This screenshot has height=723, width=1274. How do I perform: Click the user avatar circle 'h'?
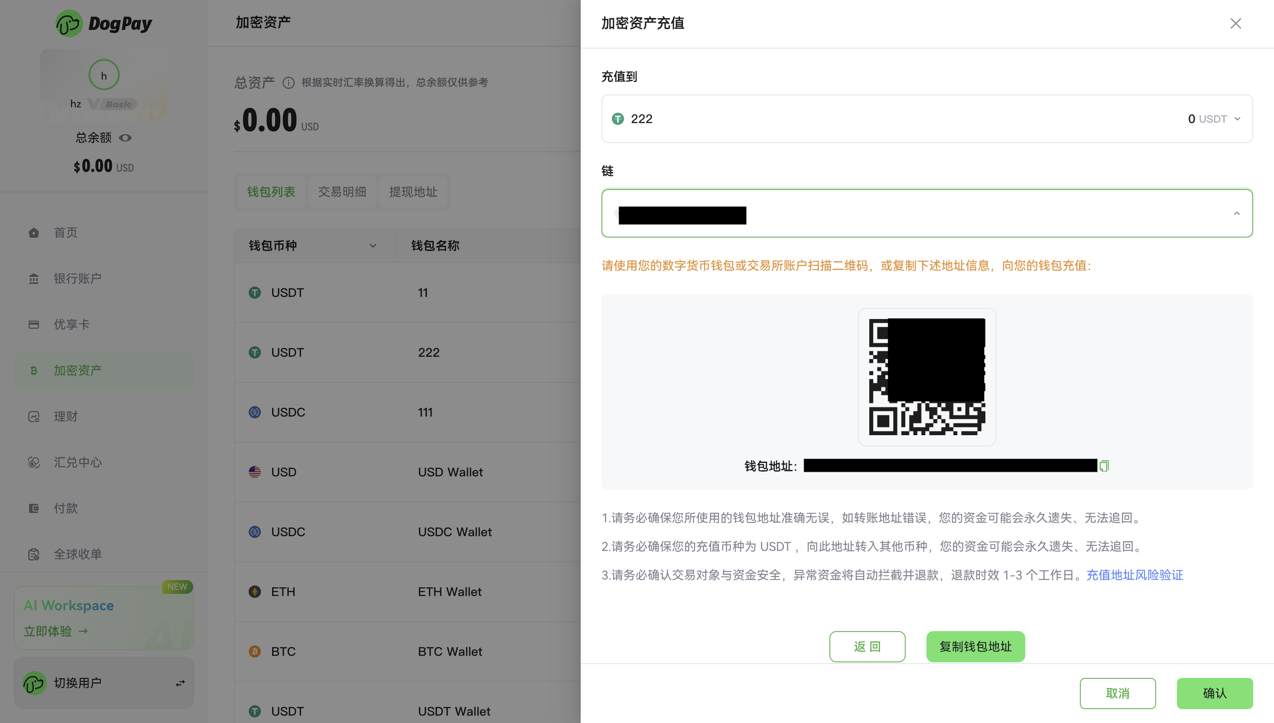[x=104, y=75]
